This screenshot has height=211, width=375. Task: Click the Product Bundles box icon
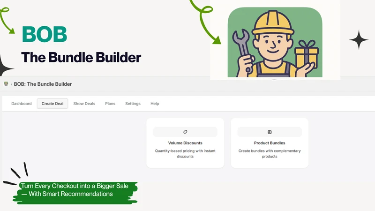(270, 132)
